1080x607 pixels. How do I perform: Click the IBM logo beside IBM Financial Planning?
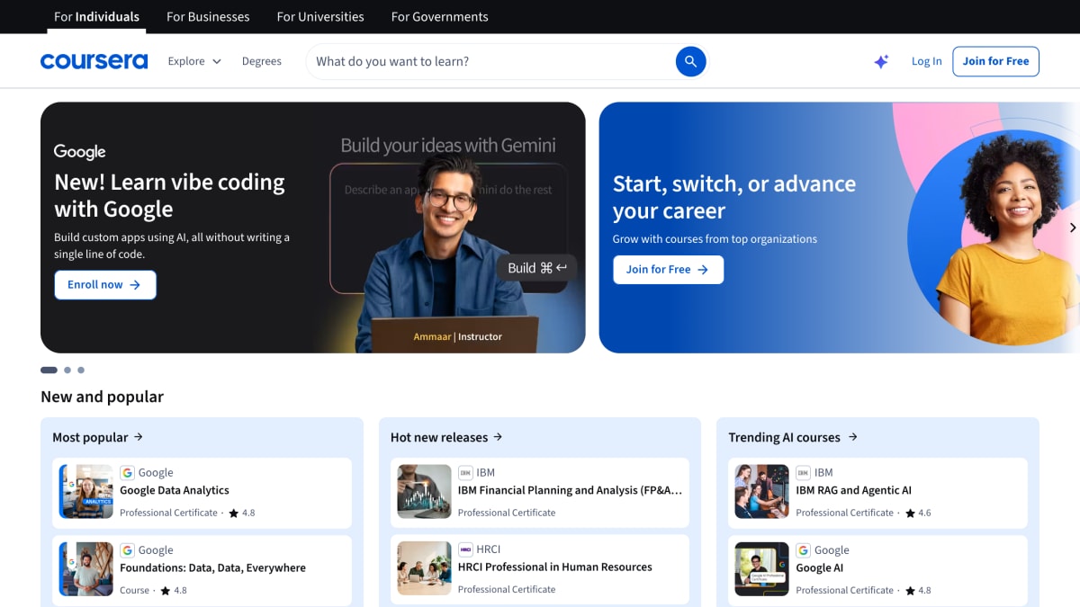coord(465,472)
